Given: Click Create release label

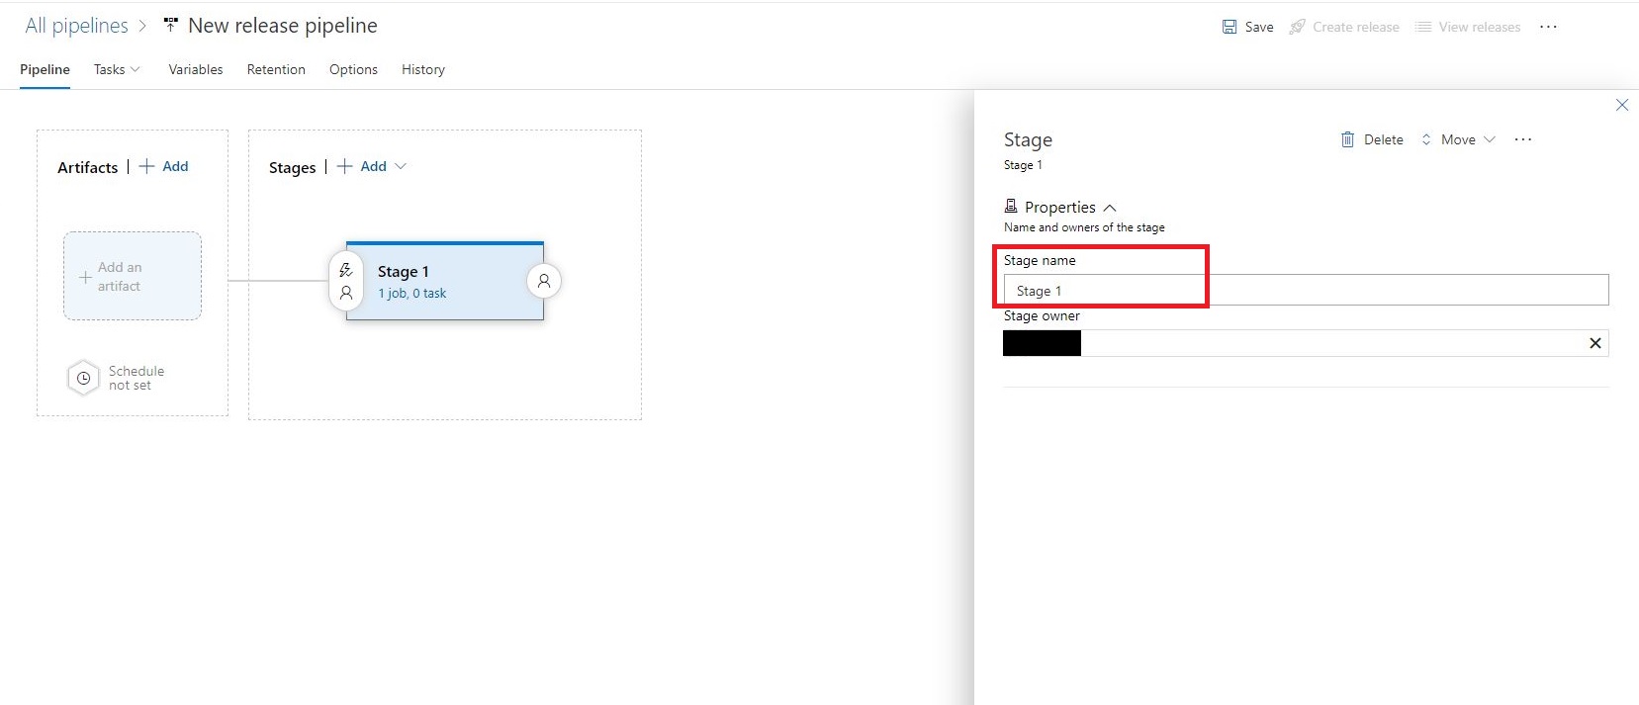Looking at the screenshot, I should tap(1356, 27).
